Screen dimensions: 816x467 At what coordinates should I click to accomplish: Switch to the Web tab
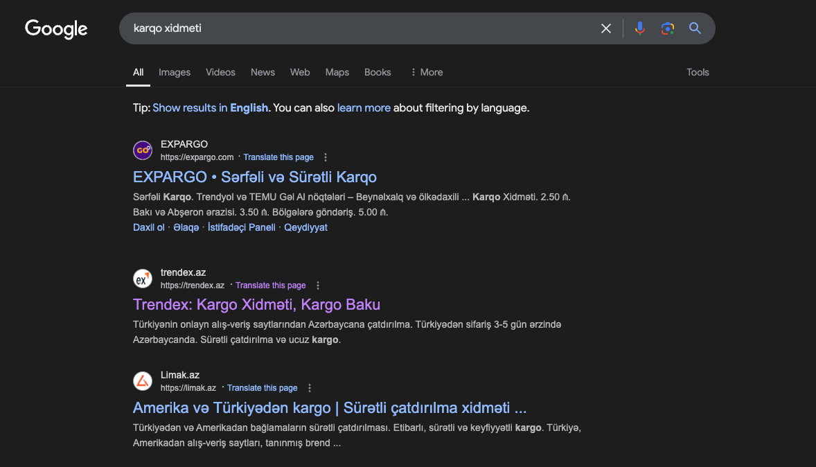(300, 72)
